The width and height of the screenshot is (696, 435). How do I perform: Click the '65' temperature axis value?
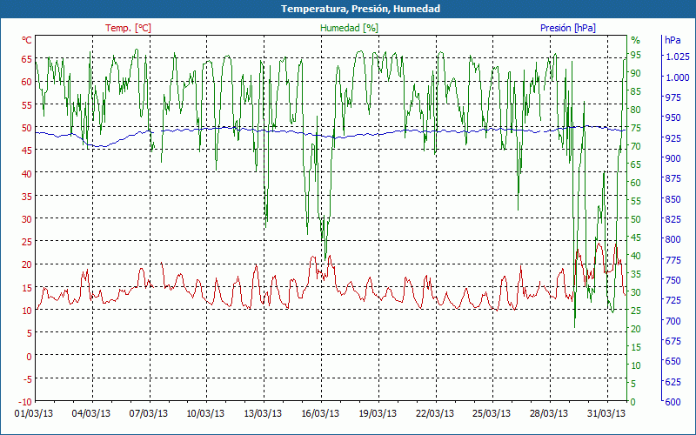[x=27, y=59]
